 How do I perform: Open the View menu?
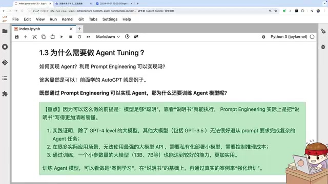40,19
